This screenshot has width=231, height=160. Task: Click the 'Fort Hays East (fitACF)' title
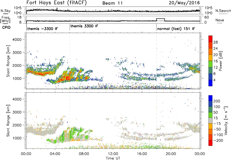[x=56, y=3]
